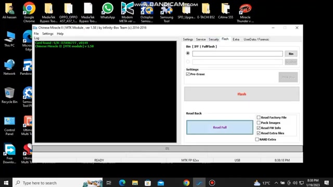
Task: Click the Bin file path input field
Action: click(237, 54)
